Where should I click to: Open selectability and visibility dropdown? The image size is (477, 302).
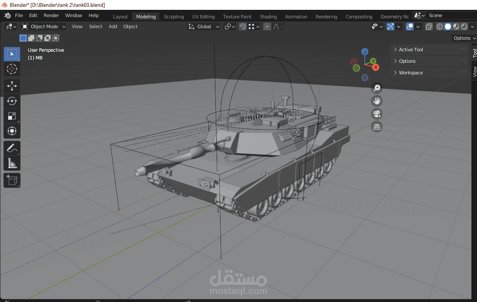(377, 27)
